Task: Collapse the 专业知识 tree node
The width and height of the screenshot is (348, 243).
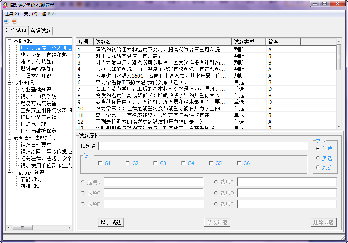Action: tap(9, 83)
